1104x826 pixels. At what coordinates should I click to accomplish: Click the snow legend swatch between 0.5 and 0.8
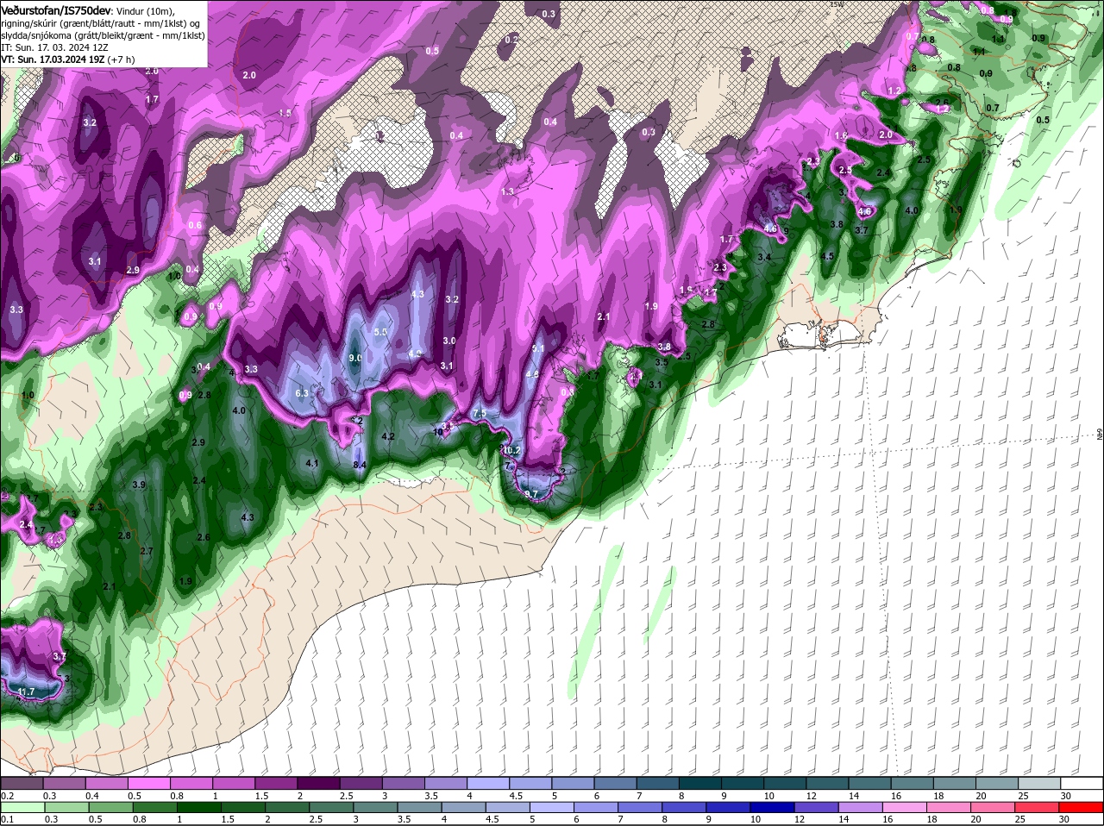(149, 783)
